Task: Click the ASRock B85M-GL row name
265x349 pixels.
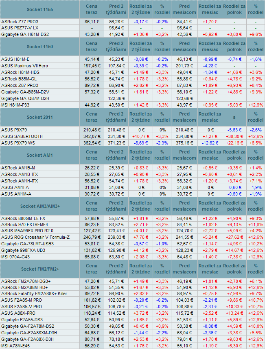Action: point(19,79)
